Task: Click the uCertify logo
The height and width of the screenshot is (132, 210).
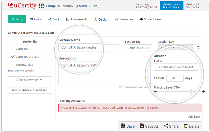Action: pos(22,5)
